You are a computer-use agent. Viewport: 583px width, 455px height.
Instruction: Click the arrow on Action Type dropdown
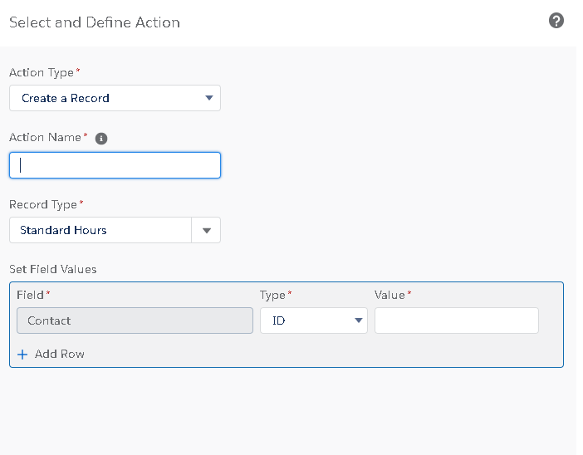tap(209, 98)
